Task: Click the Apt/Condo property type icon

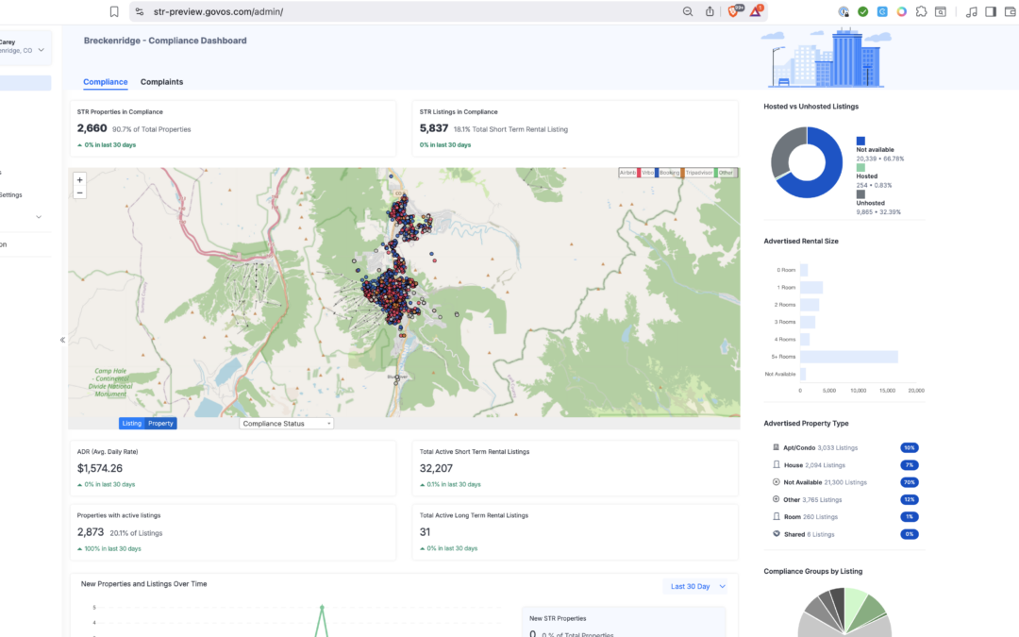Action: coord(775,447)
